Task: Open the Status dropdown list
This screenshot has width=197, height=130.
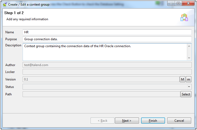Action: click(189, 87)
